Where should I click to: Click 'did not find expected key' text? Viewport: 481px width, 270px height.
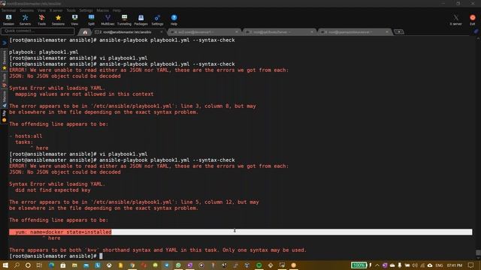point(53,190)
